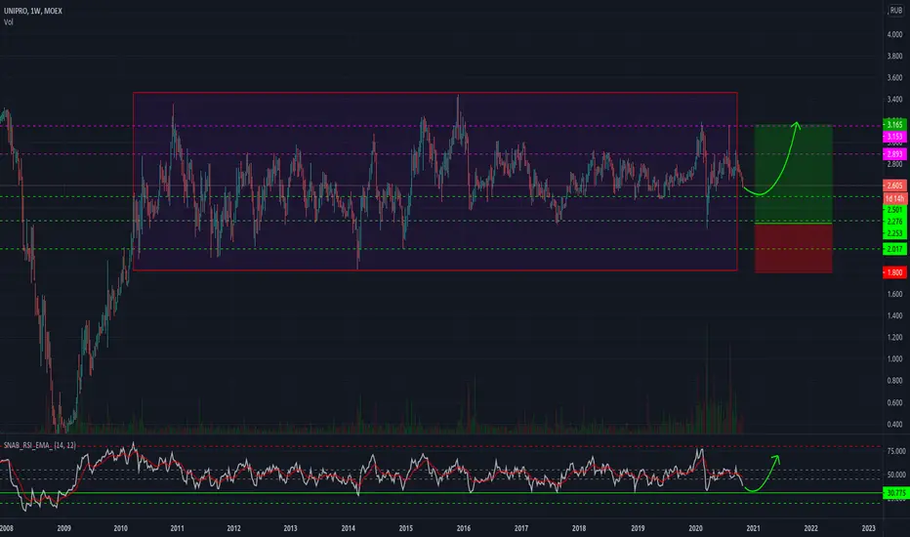
Task: Click the 4.000 price axis value
Action: pyautogui.click(x=894, y=35)
